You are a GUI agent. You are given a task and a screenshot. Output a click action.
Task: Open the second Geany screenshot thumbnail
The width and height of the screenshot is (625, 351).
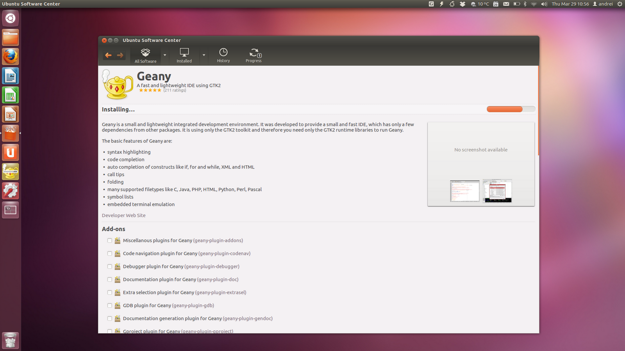pyautogui.click(x=497, y=191)
